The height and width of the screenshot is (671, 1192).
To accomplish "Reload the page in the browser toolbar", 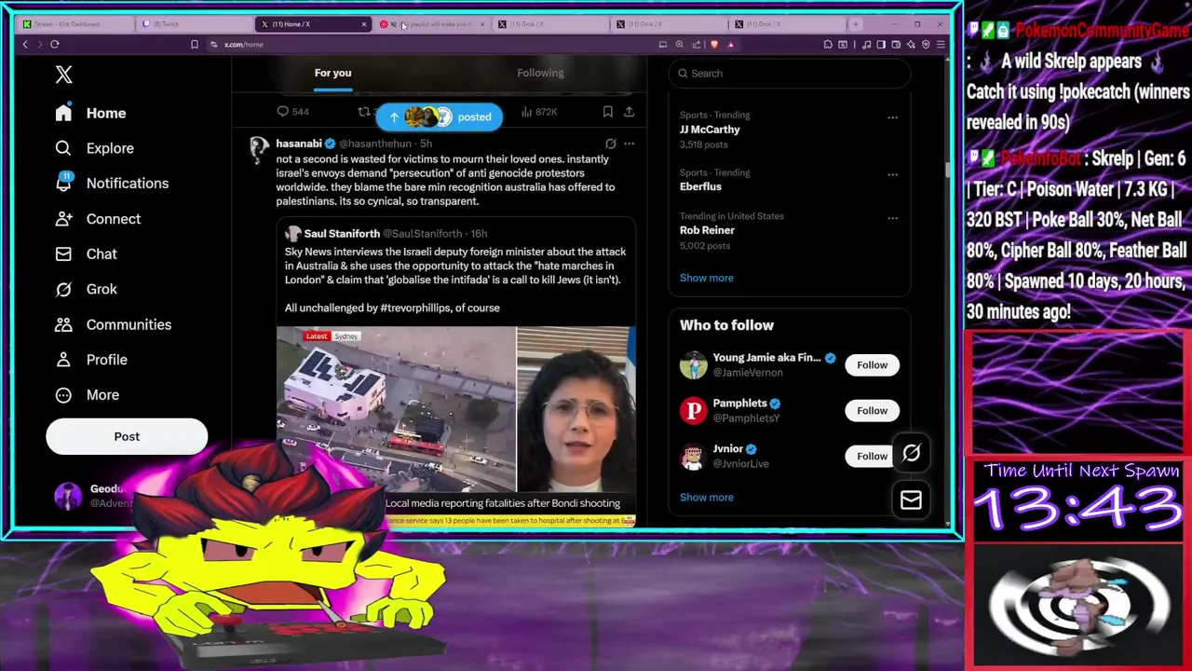I will (x=55, y=44).
